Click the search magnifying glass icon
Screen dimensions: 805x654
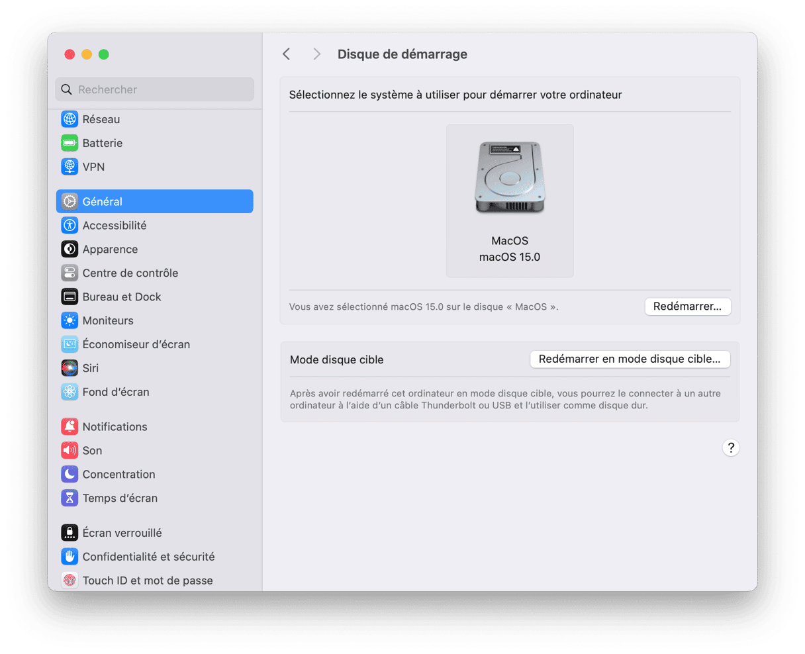(x=66, y=89)
